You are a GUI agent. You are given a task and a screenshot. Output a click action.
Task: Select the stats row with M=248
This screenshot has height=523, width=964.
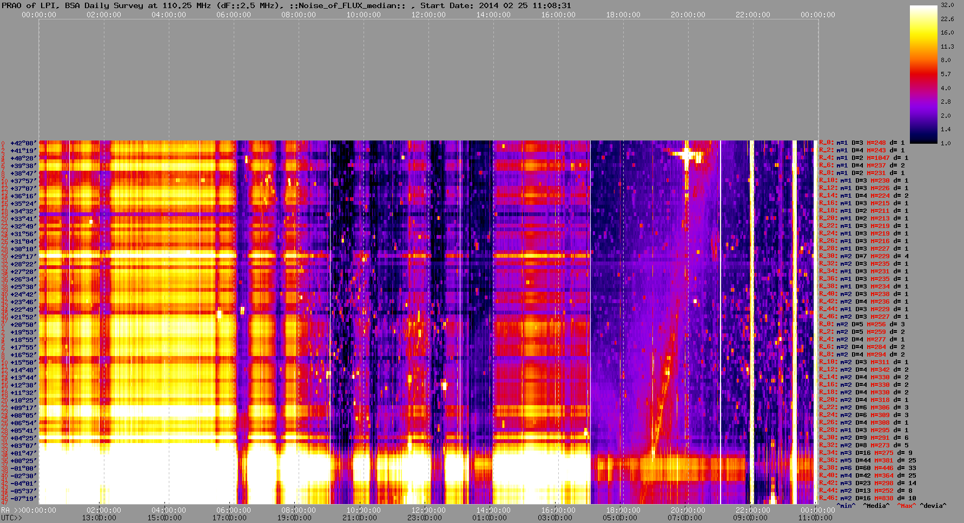pos(862,143)
